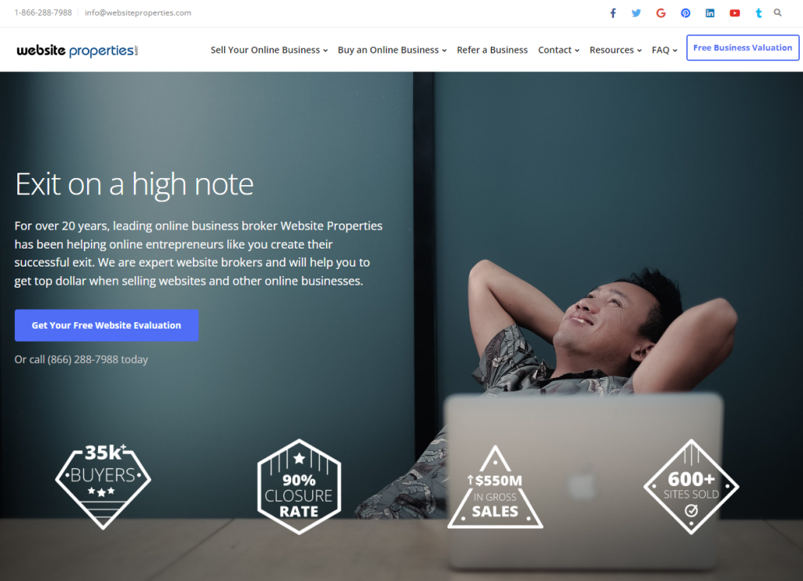Image resolution: width=803 pixels, height=581 pixels.
Task: Expand the FAQ menu
Action: pos(664,49)
